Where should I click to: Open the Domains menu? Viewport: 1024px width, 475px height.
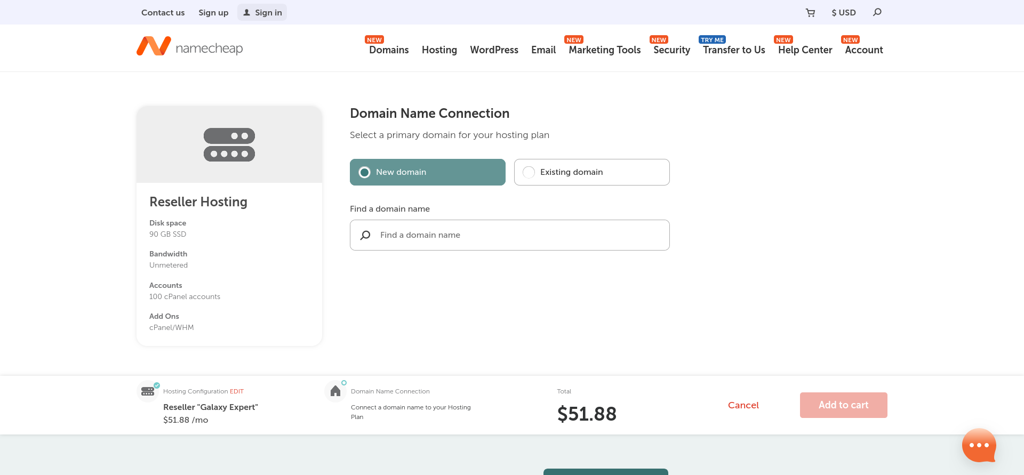click(389, 50)
